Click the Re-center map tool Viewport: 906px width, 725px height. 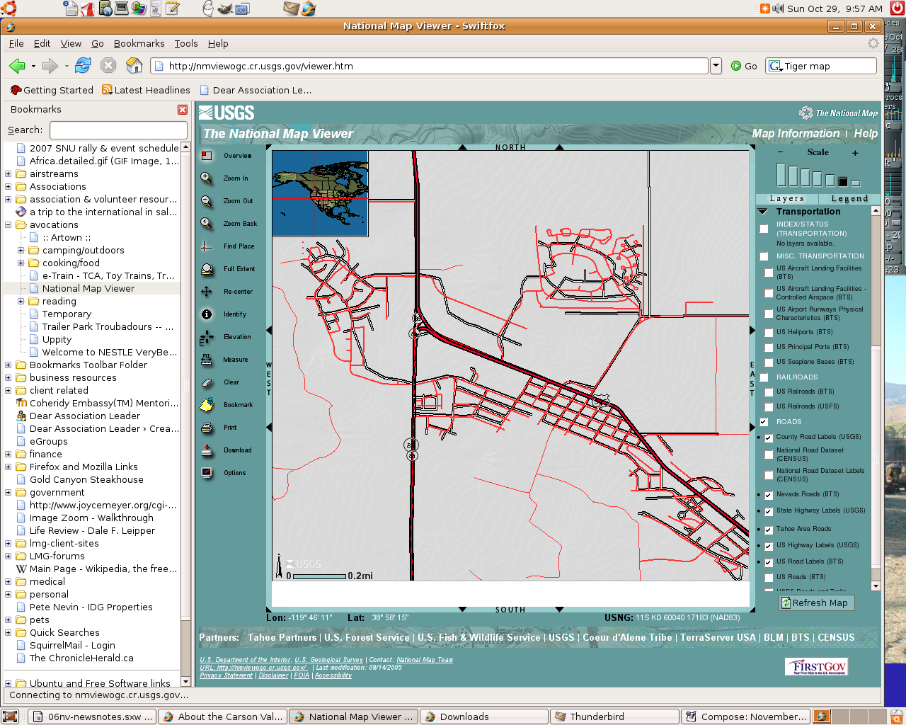207,292
